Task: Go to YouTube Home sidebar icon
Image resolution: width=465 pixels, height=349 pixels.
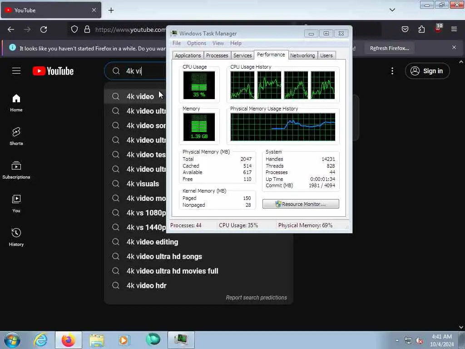Action: (16, 103)
